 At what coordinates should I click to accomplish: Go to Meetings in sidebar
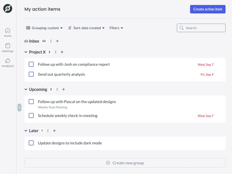(x=8, y=48)
